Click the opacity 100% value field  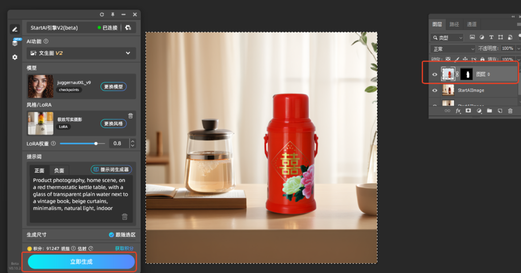pyautogui.click(x=507, y=48)
